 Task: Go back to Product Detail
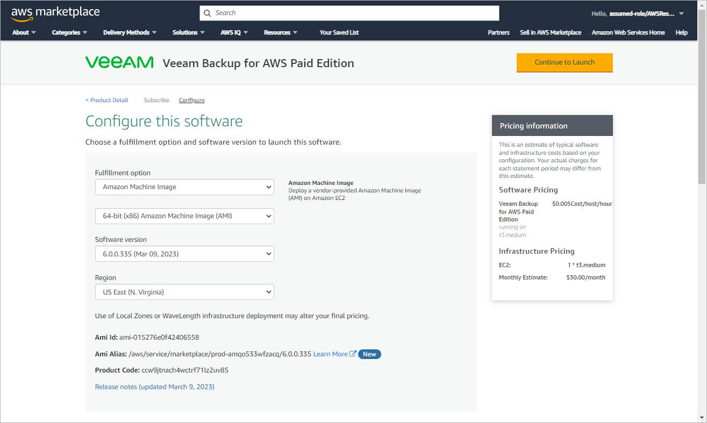pyautogui.click(x=107, y=100)
